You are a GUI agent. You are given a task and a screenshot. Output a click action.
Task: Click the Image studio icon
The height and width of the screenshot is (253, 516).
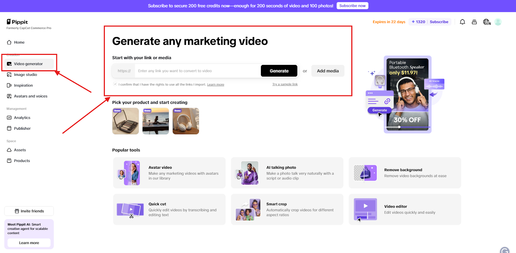coord(9,75)
